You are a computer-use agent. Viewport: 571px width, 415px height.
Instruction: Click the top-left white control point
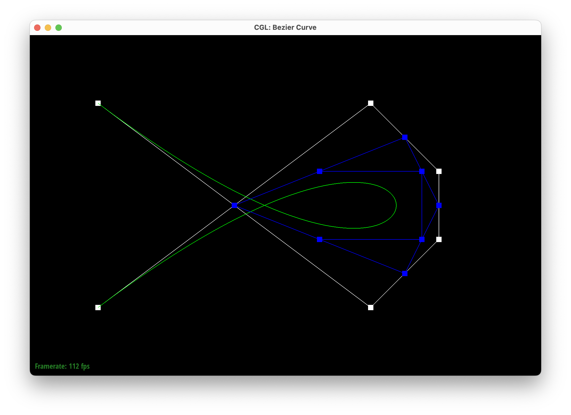[98, 103]
